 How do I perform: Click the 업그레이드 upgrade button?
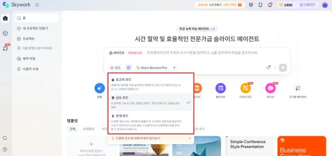(x=308, y=5)
